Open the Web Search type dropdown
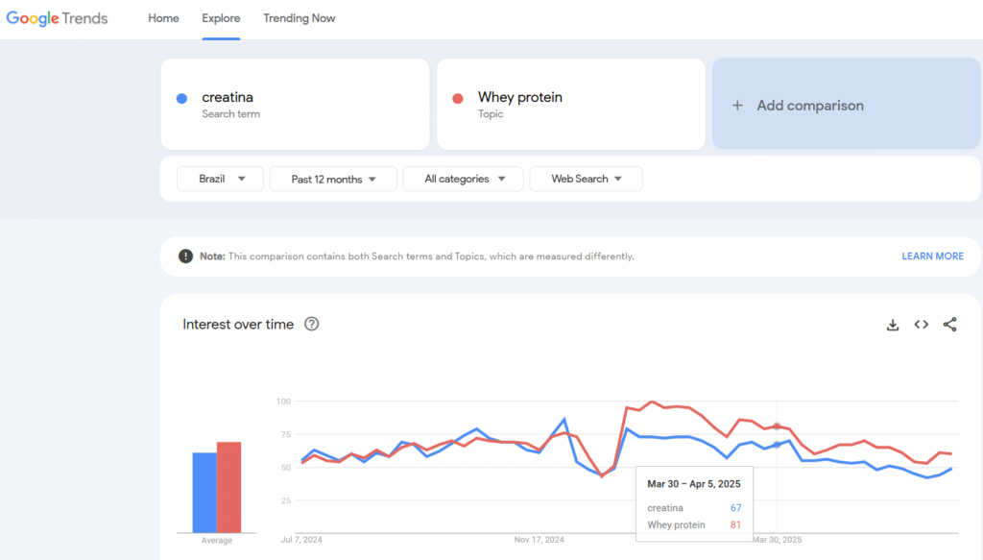983x560 pixels. click(587, 179)
